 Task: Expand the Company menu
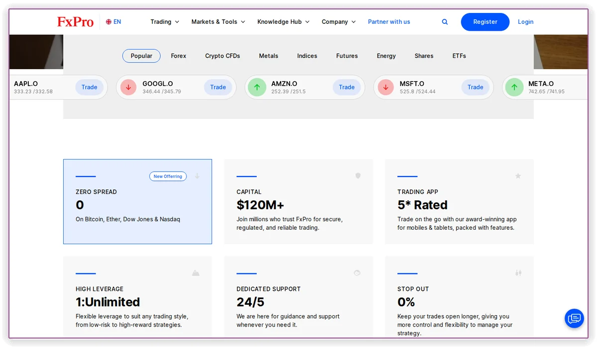point(339,22)
